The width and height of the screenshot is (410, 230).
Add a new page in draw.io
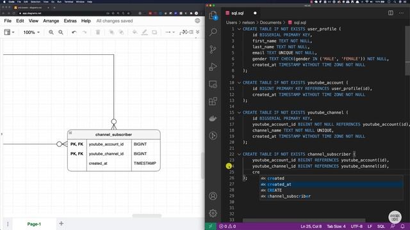tap(61, 224)
